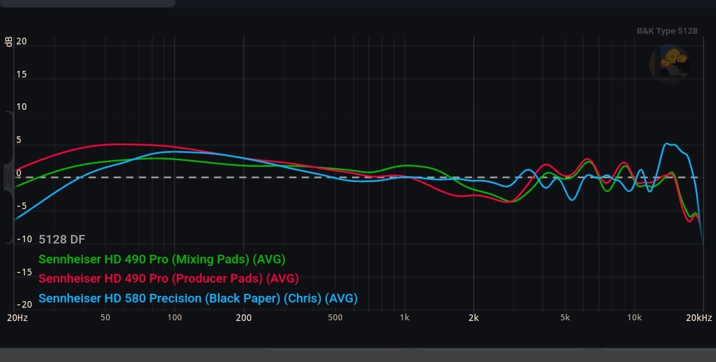Click the 2k frequency axis label
This screenshot has height=362, width=716.
pyautogui.click(x=473, y=318)
